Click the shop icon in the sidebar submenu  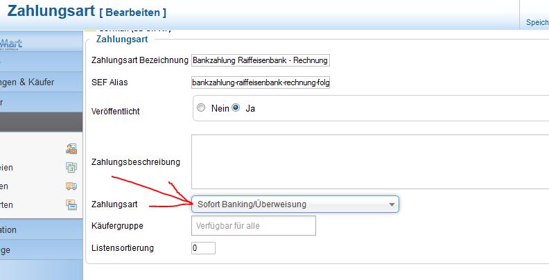(x=71, y=148)
